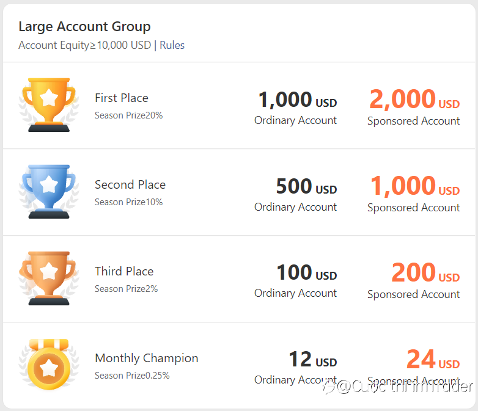This screenshot has width=478, height=411.
Task: Click the Third Place label
Action: (x=124, y=271)
